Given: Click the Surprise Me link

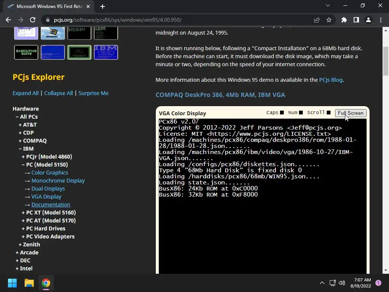Looking at the screenshot, I should coord(93,93).
